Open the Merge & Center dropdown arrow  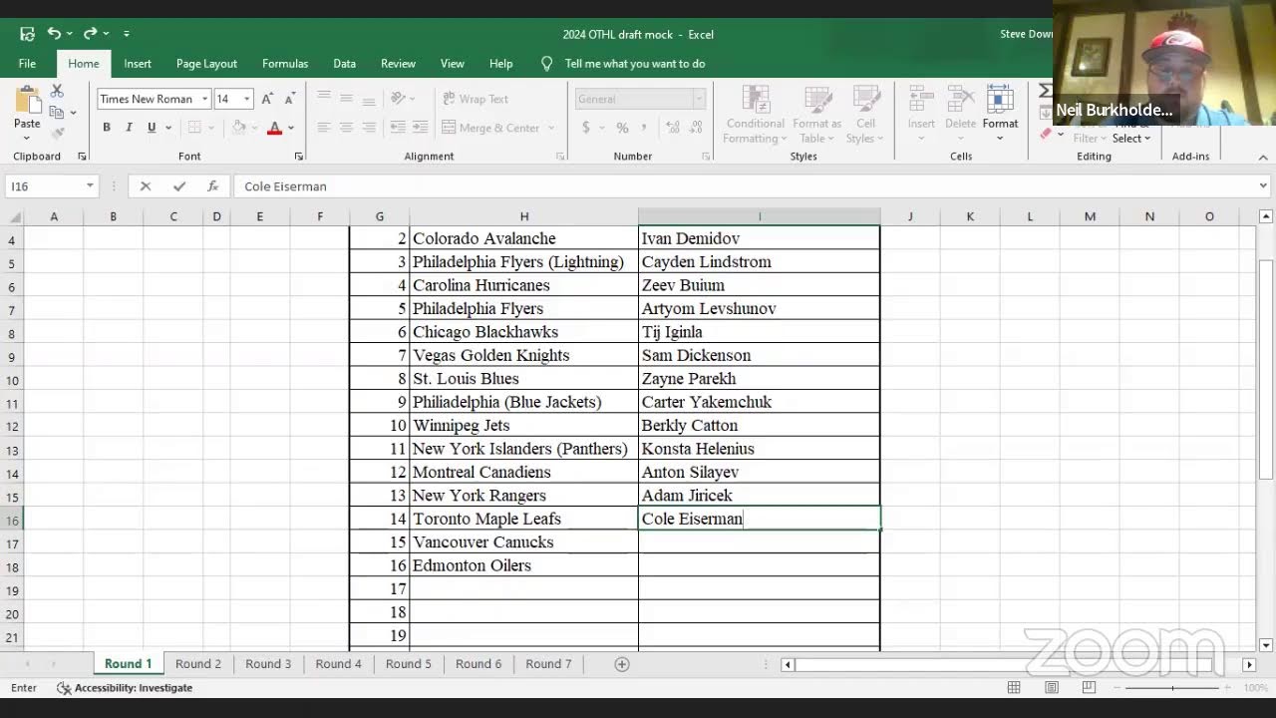[x=551, y=128]
